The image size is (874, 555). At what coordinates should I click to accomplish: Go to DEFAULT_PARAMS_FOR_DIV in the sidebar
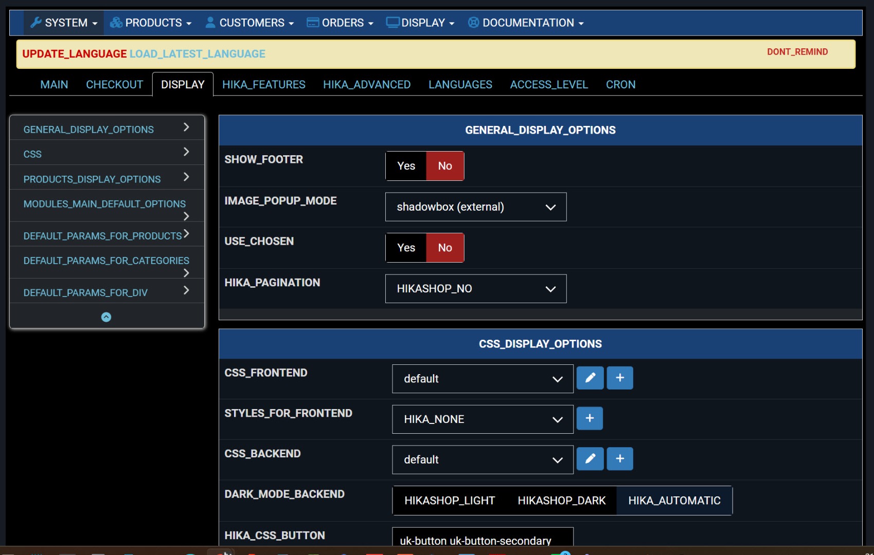[x=107, y=291]
